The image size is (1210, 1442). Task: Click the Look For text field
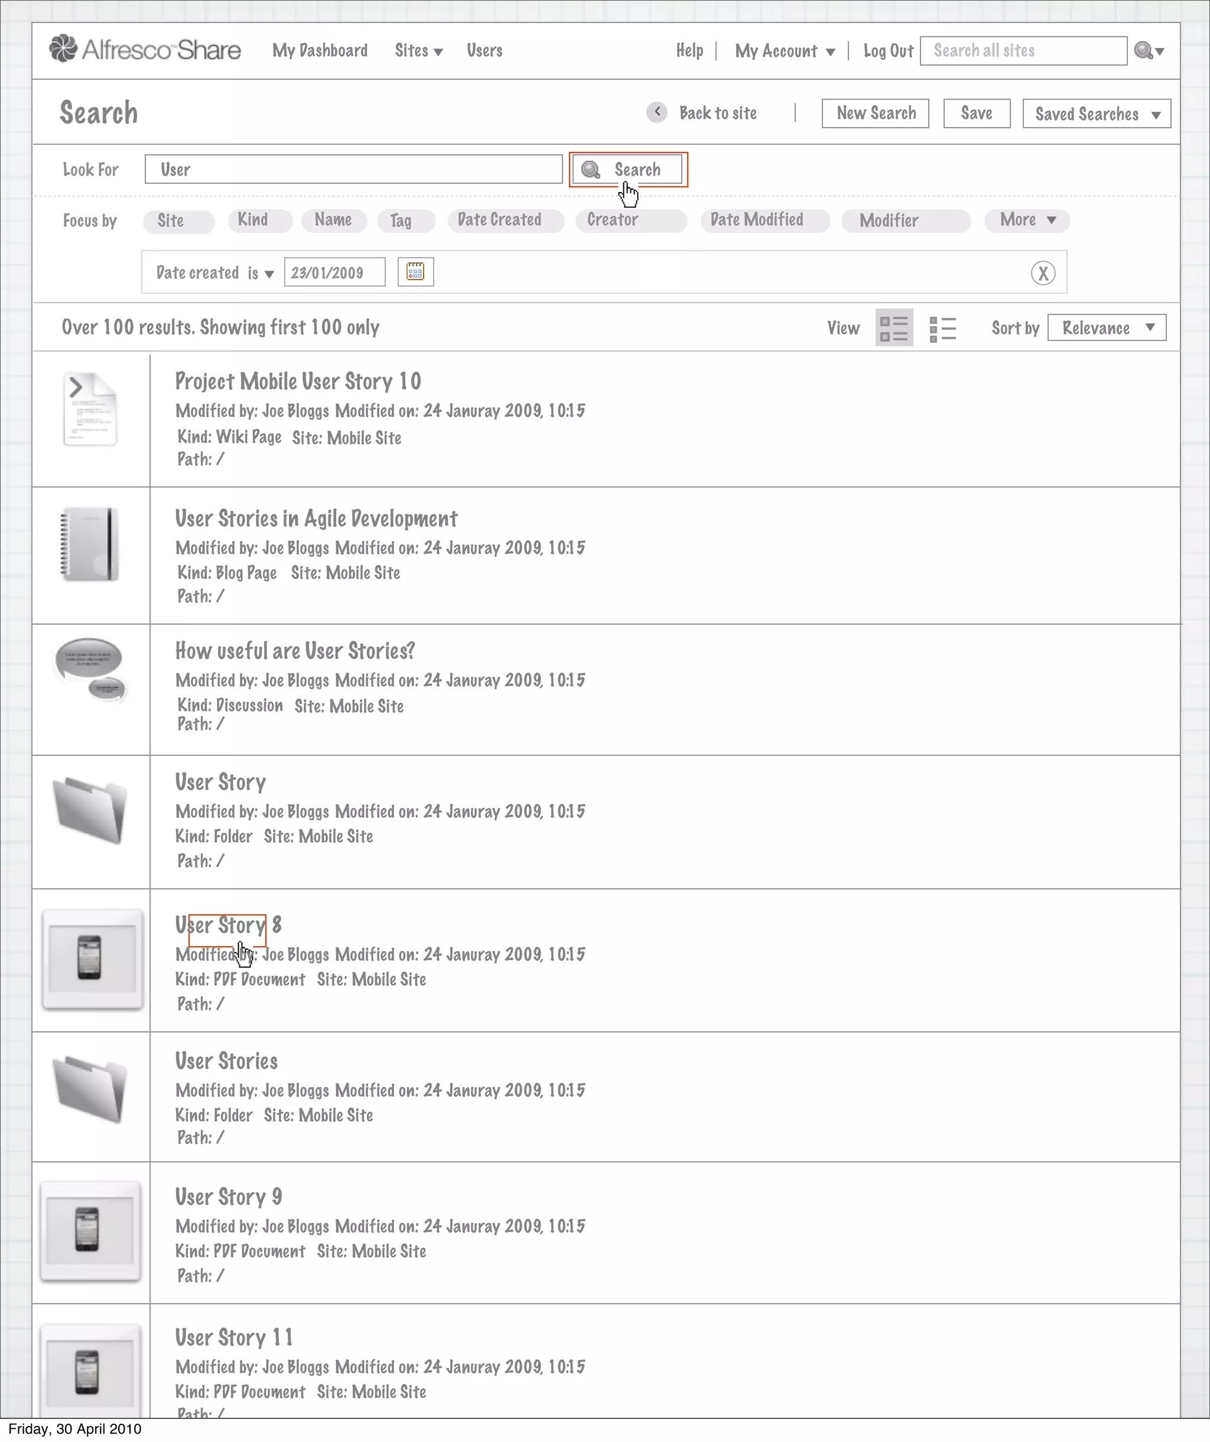(x=353, y=170)
